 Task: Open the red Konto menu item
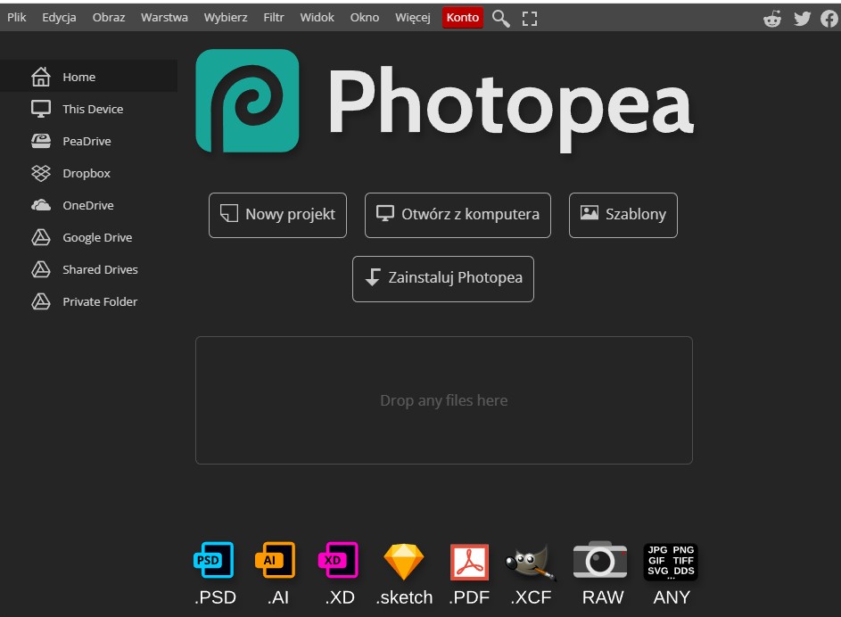tap(462, 17)
